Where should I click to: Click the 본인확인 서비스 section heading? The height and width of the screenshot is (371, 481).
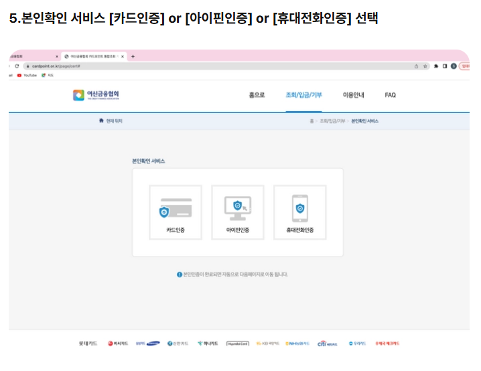[x=149, y=161]
